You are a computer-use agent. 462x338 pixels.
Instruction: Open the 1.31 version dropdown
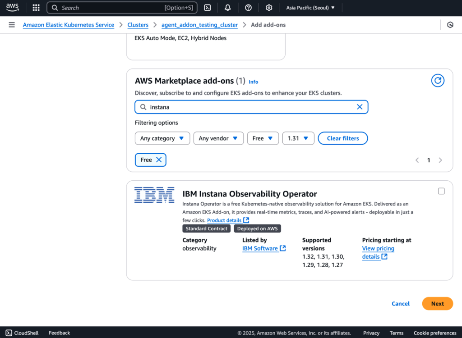tap(298, 138)
